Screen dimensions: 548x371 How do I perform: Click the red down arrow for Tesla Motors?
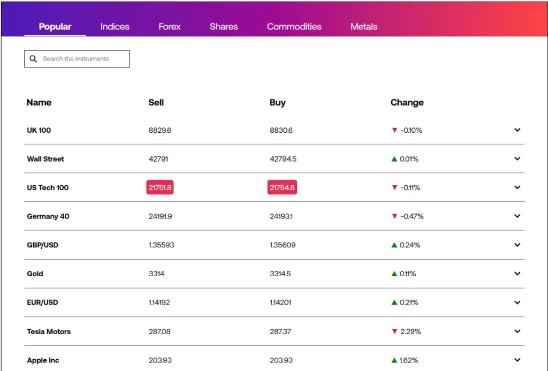[395, 331]
